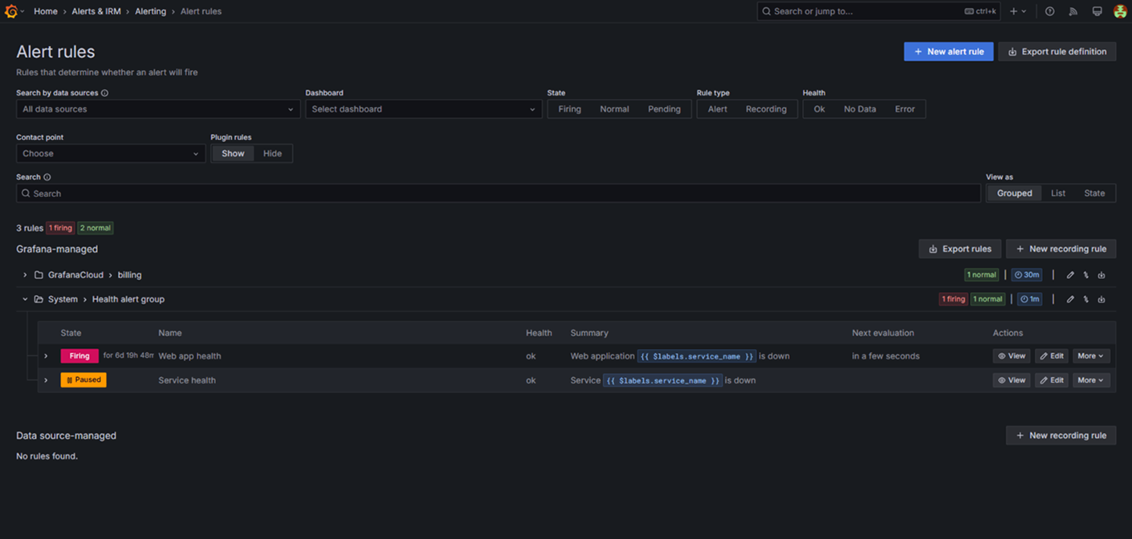Open the user avatar profile menu
The image size is (1132, 539).
pos(1120,11)
